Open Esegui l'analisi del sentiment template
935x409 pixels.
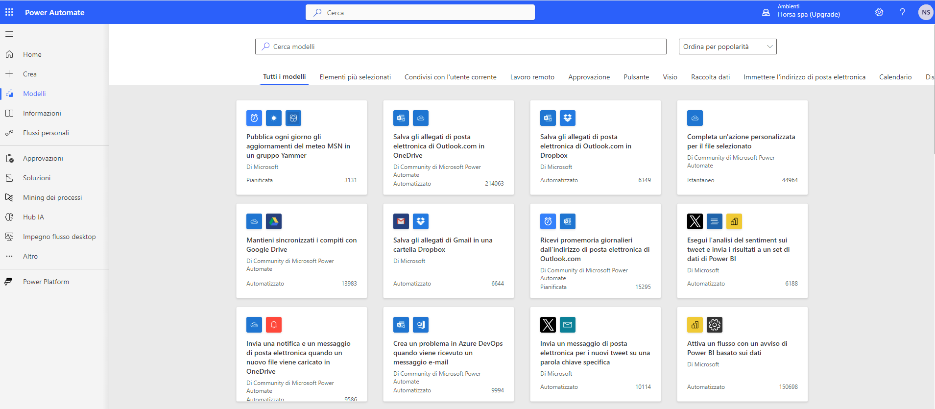[x=743, y=251]
